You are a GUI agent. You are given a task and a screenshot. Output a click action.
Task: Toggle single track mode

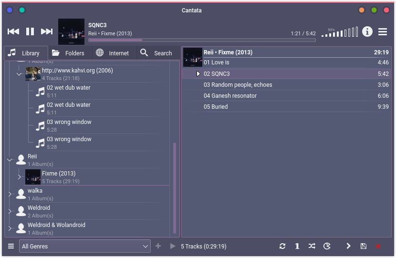coord(297,246)
